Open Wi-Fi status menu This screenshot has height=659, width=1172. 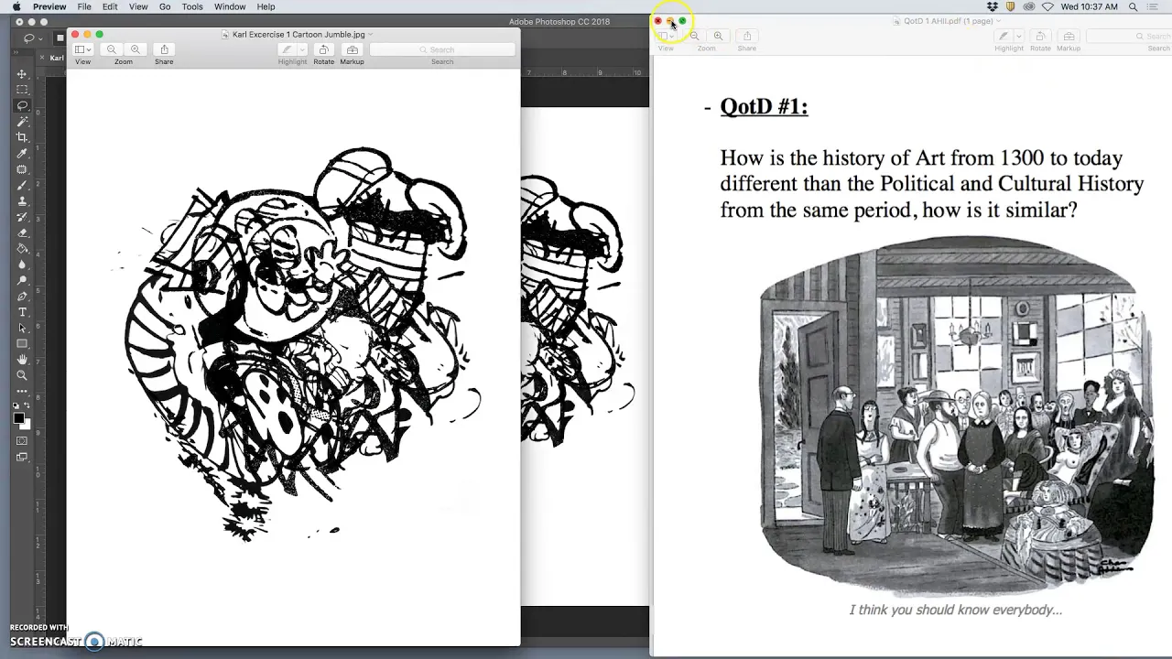[1047, 6]
